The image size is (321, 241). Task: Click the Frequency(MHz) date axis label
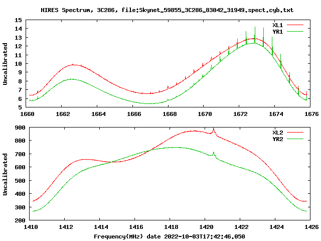[170, 236]
